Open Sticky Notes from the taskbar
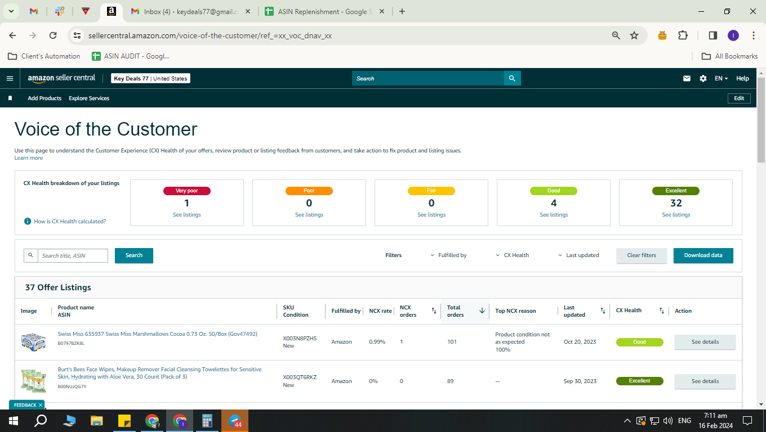Viewport: 766px width, 432px height. click(x=124, y=421)
